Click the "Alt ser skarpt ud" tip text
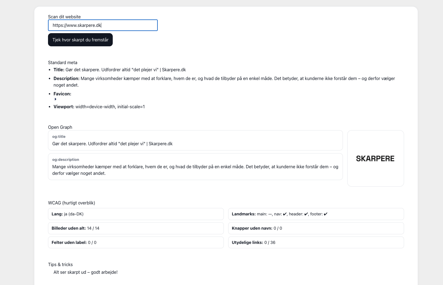443x285 pixels. point(85,272)
